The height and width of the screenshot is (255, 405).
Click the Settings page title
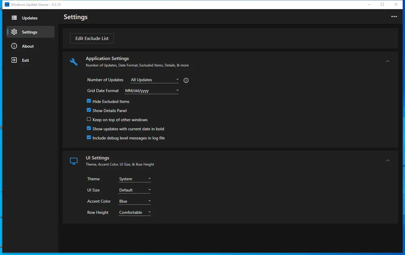76,17
